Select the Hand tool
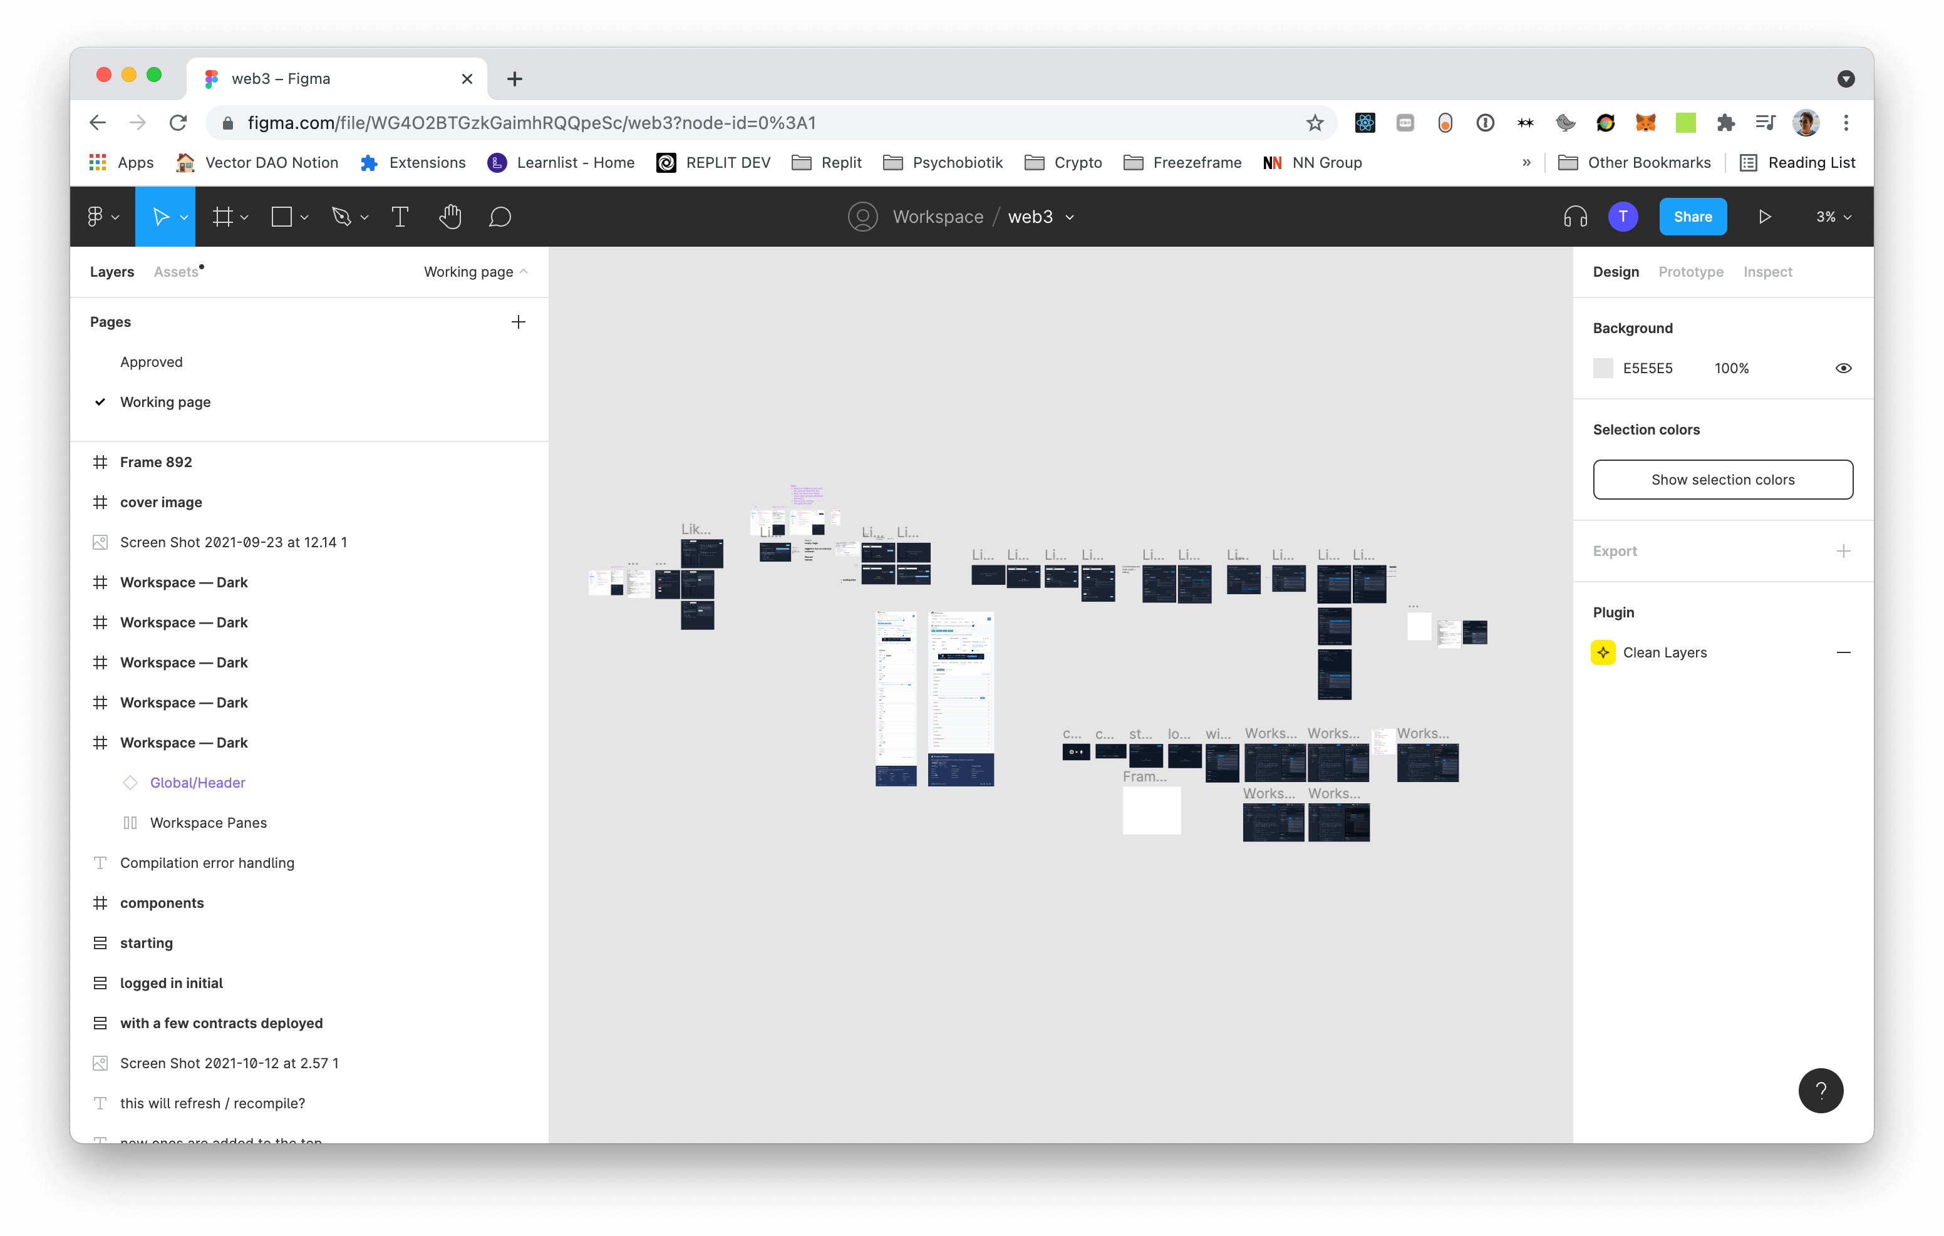The height and width of the screenshot is (1236, 1944). (450, 217)
